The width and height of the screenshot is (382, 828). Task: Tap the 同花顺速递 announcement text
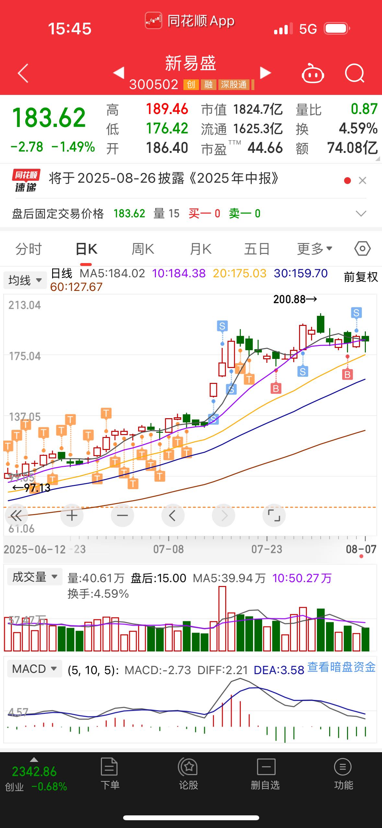click(x=164, y=178)
